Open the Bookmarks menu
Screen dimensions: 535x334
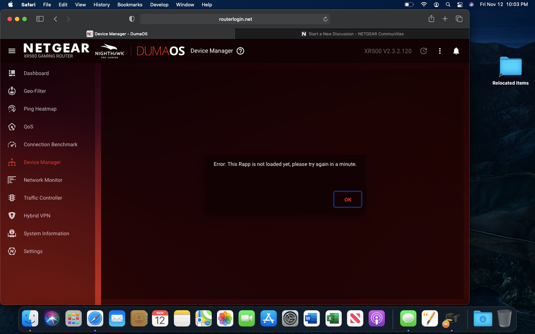click(x=130, y=4)
